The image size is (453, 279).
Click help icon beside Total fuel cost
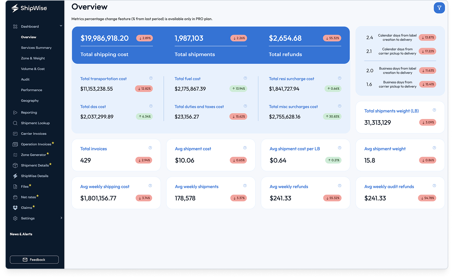(x=245, y=78)
